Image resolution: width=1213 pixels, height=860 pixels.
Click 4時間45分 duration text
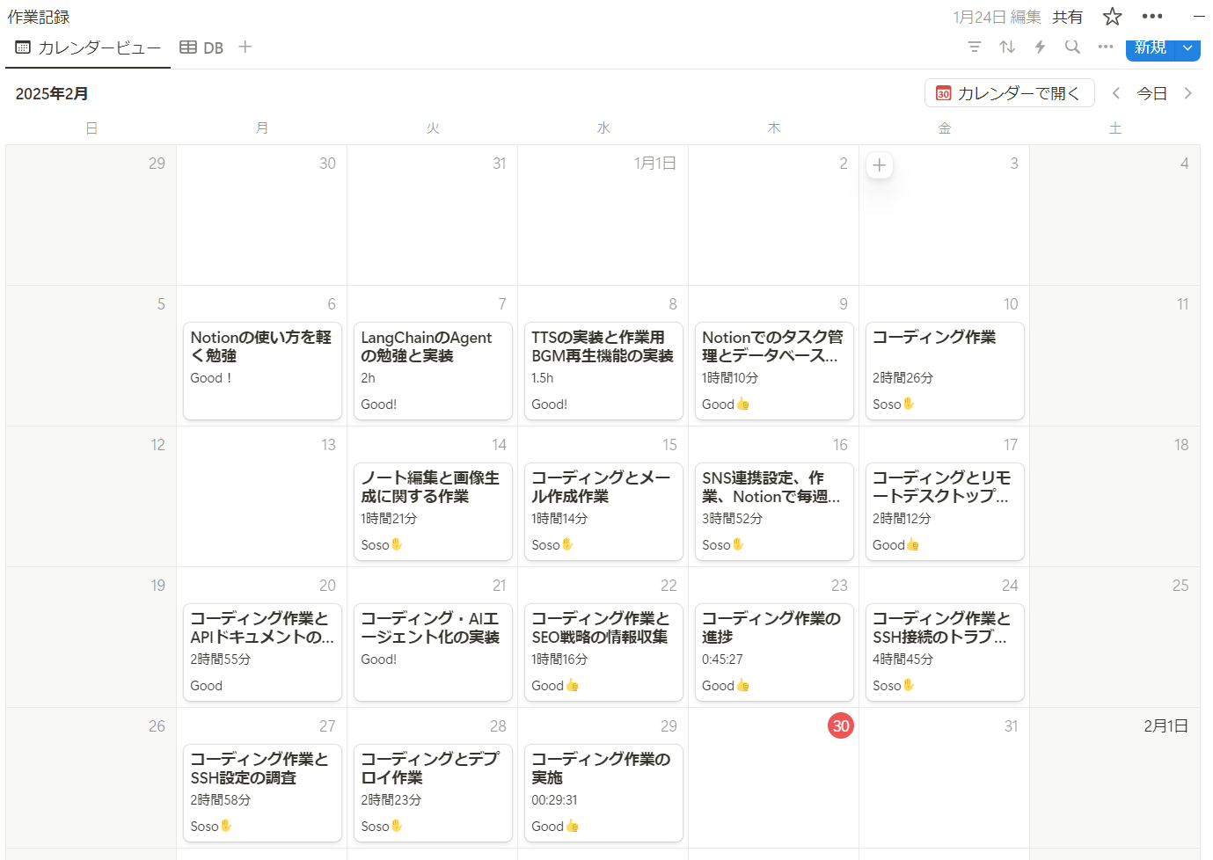902,659
